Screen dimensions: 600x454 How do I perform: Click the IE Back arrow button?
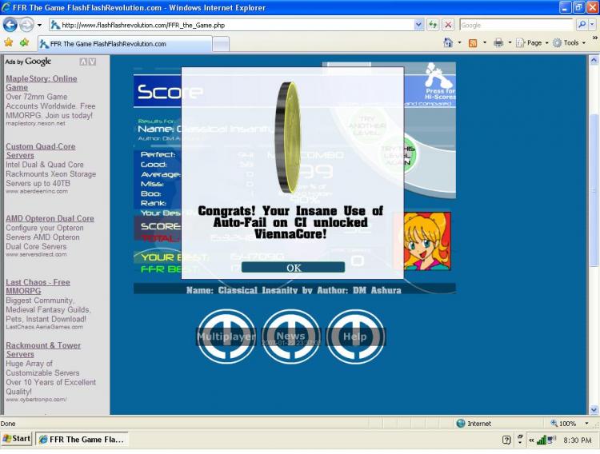click(x=10, y=26)
